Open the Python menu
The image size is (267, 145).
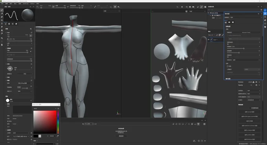point(32,4)
